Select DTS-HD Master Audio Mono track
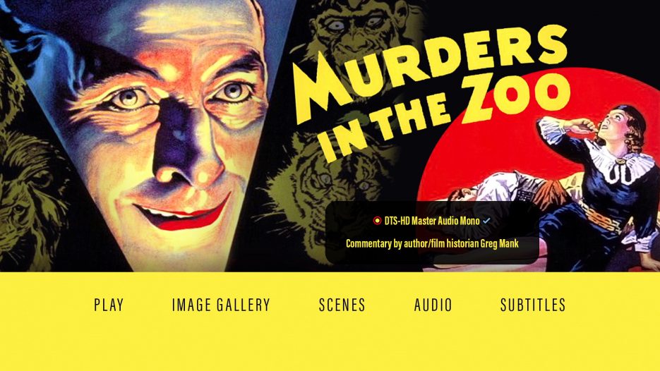 432,221
